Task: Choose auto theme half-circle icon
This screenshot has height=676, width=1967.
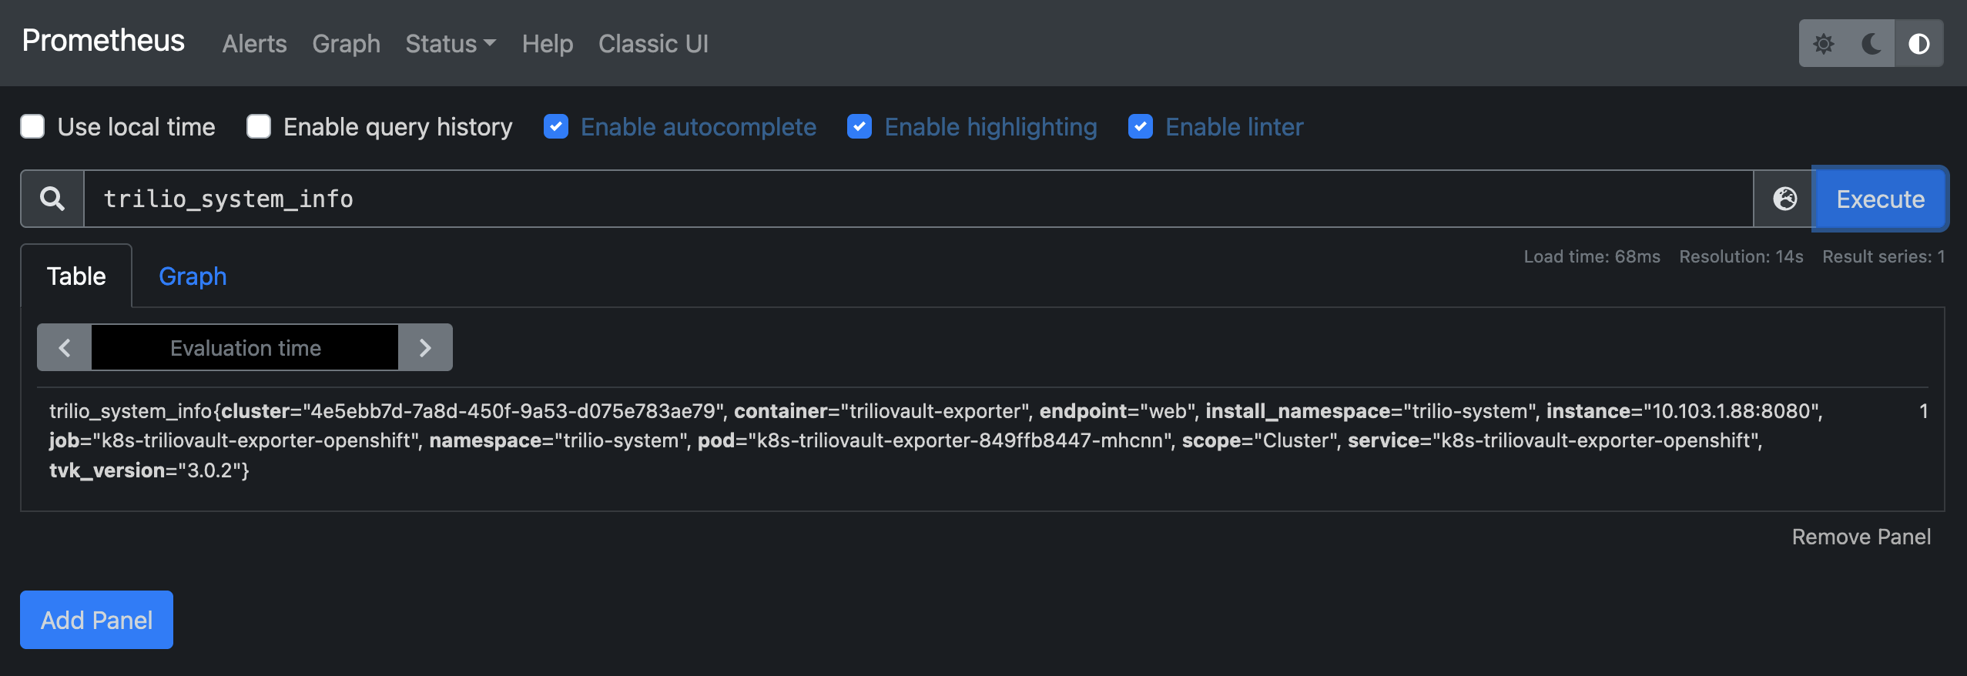Action: [x=1918, y=44]
